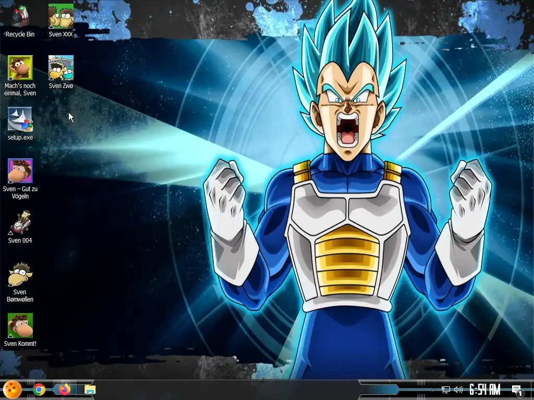Screen dimensions: 534x400
Task: Open the network status tray icon
Action: [445, 390]
